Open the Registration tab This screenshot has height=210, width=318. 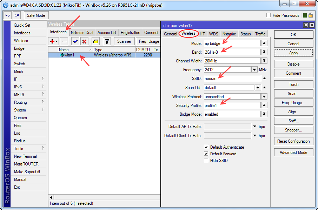click(x=131, y=33)
